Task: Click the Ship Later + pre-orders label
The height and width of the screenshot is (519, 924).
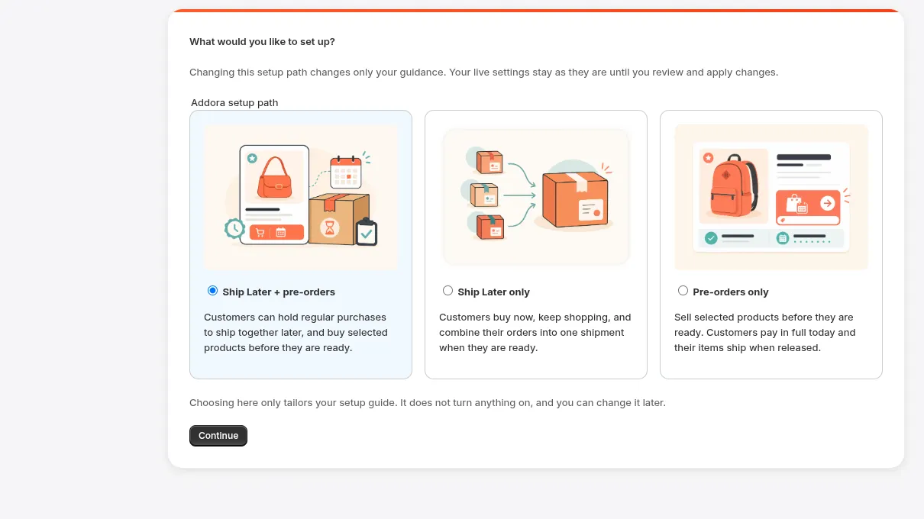Action: [279, 292]
